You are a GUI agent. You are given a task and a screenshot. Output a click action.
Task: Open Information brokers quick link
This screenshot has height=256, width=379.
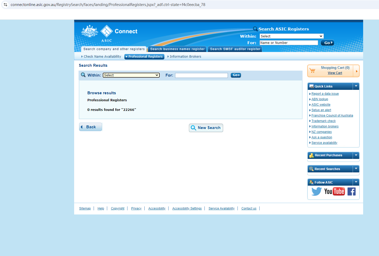coord(325,126)
